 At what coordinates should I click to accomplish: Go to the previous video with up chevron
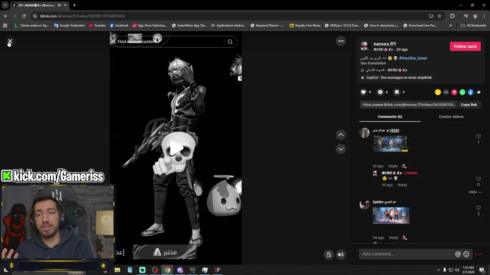(341, 134)
